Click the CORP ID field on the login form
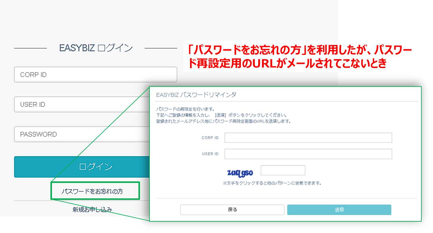The width and height of the screenshot is (433, 233). coord(95,75)
